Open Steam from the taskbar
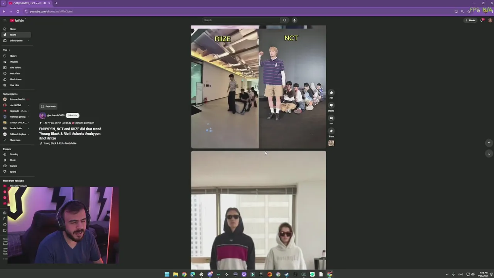The width and height of the screenshot is (494, 278). pos(287,275)
